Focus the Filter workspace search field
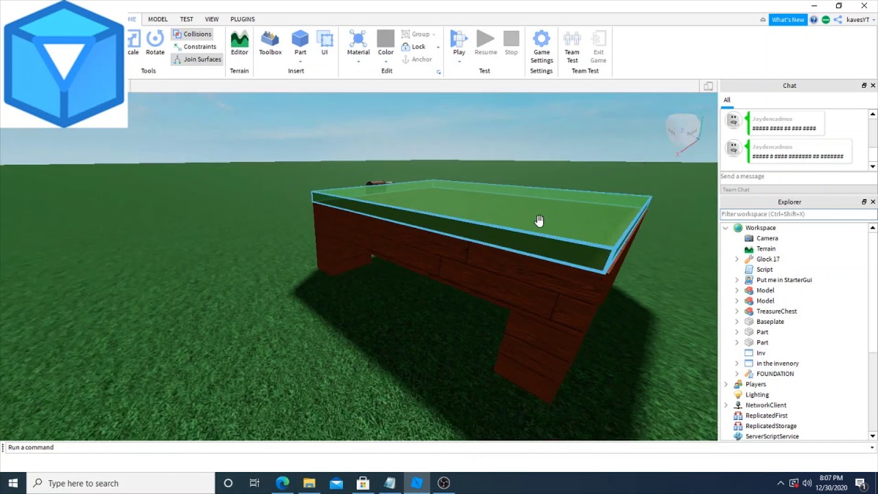The height and width of the screenshot is (494, 878). click(794, 214)
